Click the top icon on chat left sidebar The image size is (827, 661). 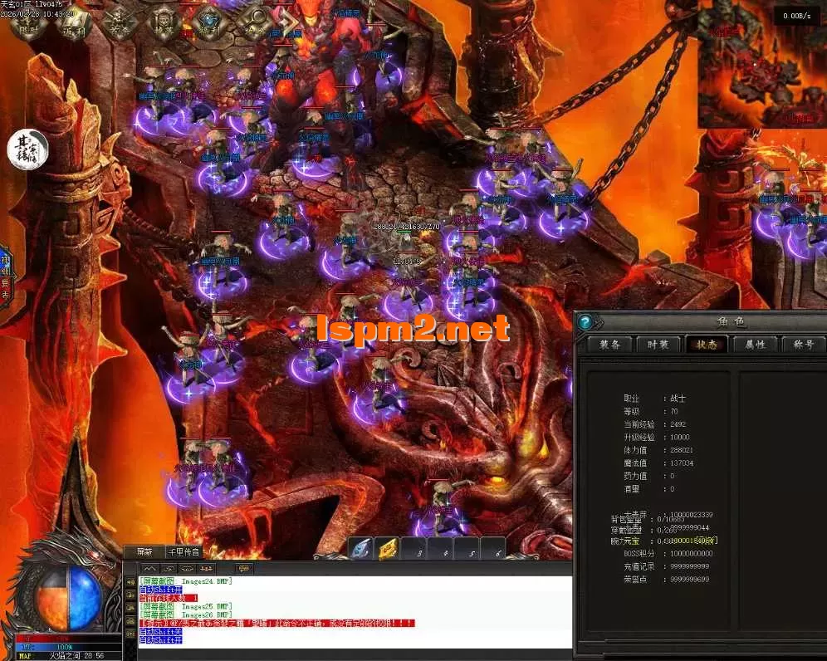pos(130,581)
